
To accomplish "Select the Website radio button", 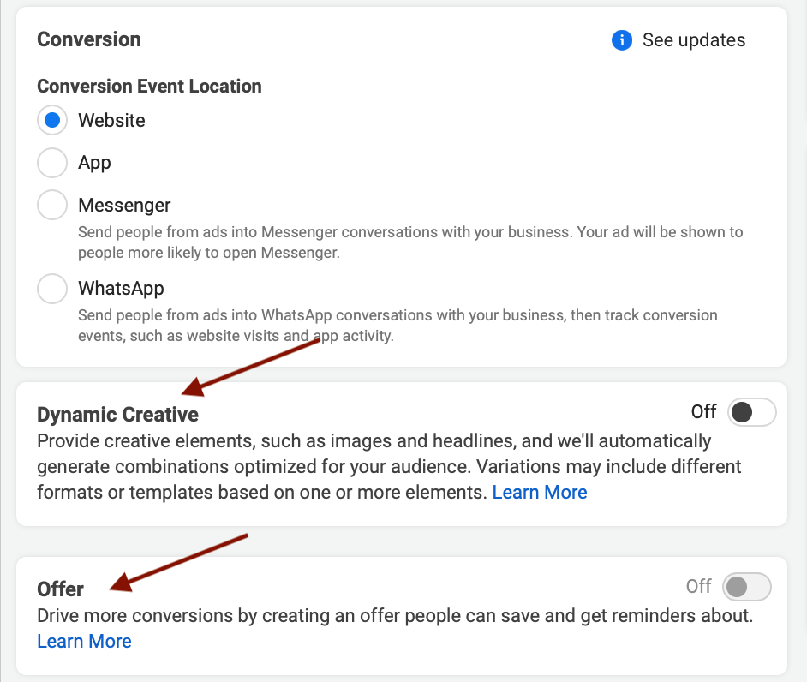I will click(x=52, y=121).
